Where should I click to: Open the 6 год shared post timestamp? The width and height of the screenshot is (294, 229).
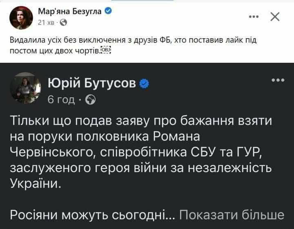[61, 99]
